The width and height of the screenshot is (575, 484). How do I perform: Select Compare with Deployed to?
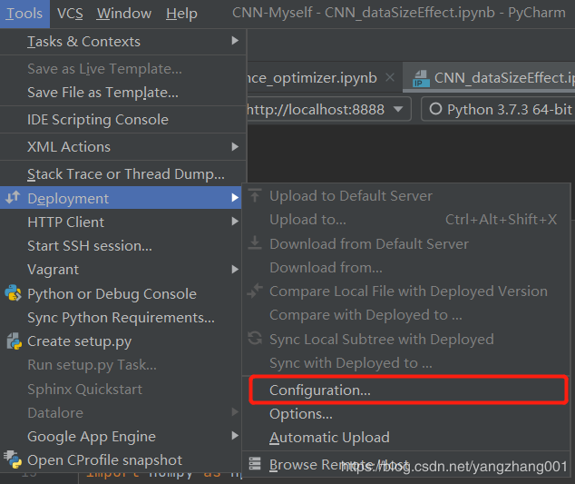pos(406,315)
